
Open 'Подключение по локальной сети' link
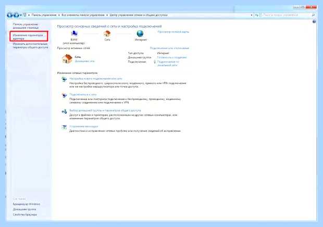[x=168, y=64]
